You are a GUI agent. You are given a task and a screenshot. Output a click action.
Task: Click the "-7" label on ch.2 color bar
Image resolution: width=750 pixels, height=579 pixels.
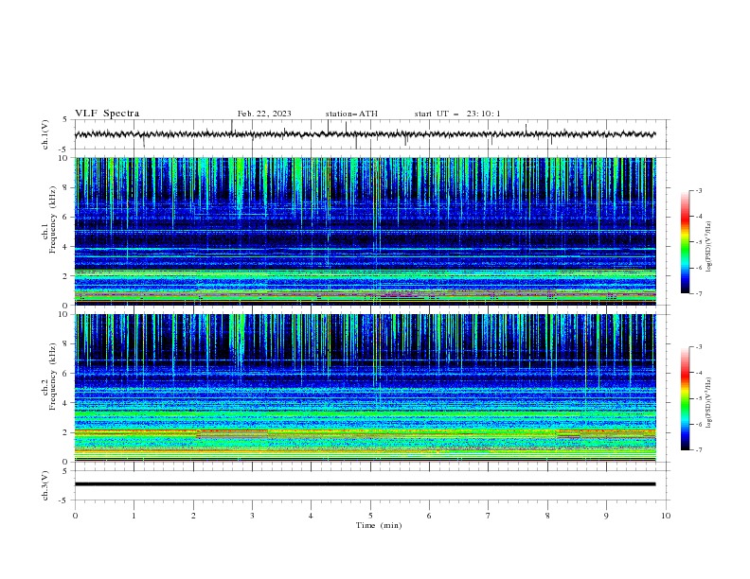click(x=699, y=450)
